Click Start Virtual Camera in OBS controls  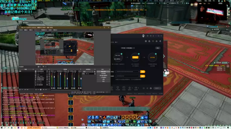click(x=103, y=75)
